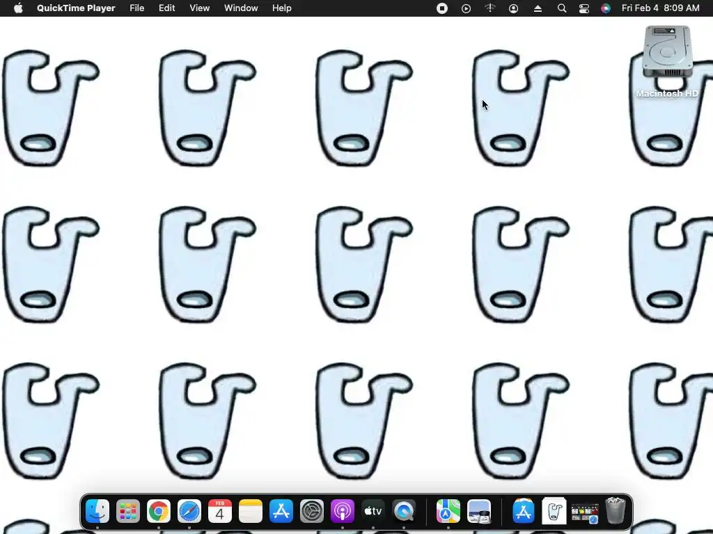Screen dimensions: 713x534
Task: Open Calendar showing Feb 4
Action: (220, 511)
